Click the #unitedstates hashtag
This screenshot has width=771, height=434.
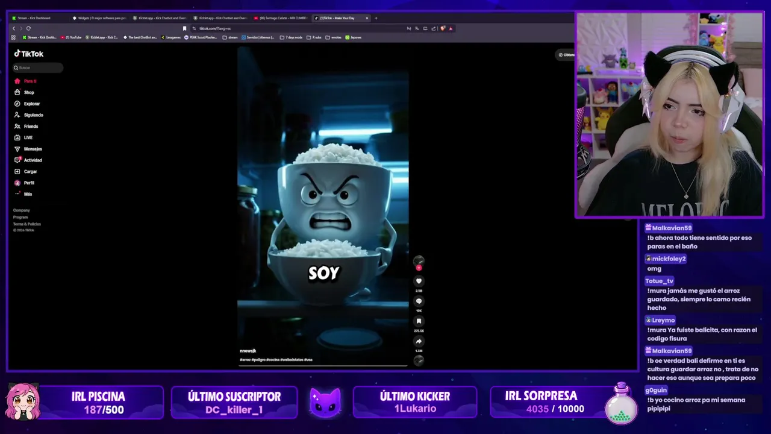pos(292,360)
